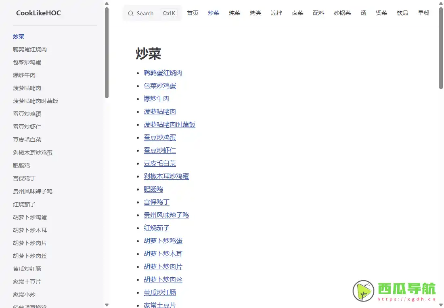
Task: Follow the 胡萝卜炒肉丝 link in main list
Action: [163, 280]
